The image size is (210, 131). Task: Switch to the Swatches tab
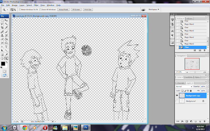pos(189,77)
